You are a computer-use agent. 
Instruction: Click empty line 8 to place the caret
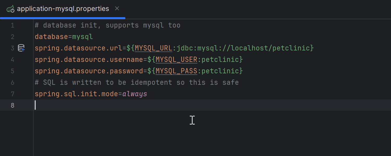(78, 105)
